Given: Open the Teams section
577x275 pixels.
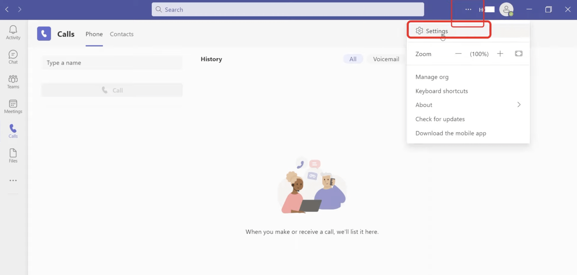Looking at the screenshot, I should click(13, 81).
